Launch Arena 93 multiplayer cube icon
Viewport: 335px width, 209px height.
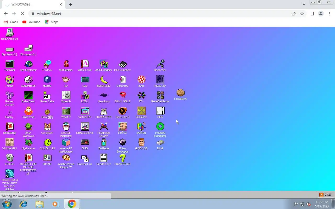click(66, 145)
